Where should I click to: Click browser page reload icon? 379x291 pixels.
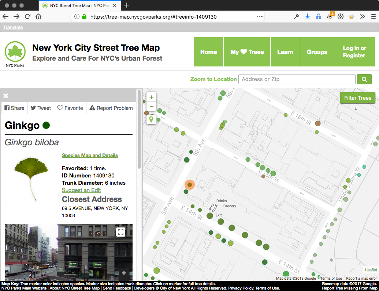click(x=27, y=16)
